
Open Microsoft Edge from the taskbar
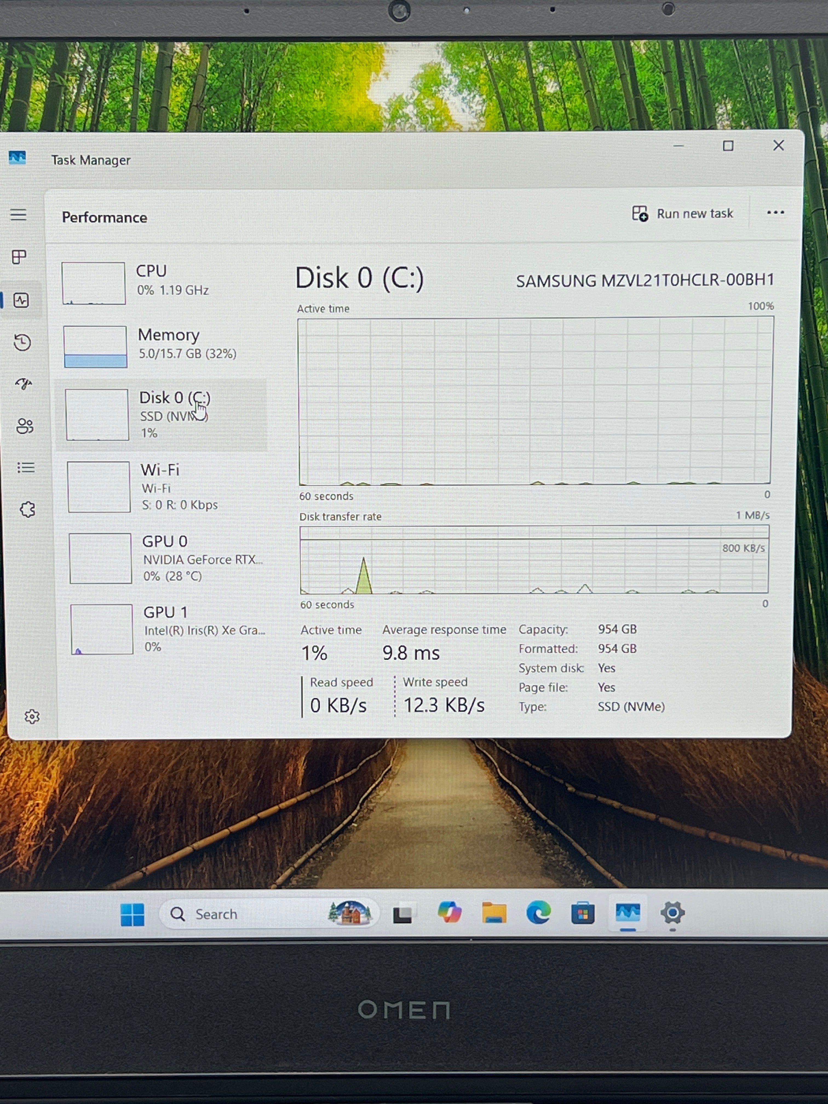[x=539, y=913]
